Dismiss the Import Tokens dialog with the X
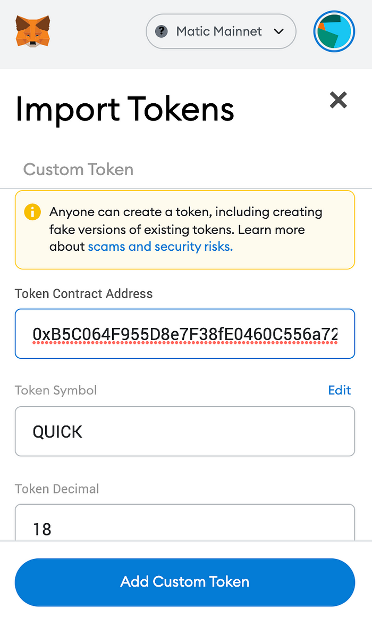This screenshot has height=617, width=372. pyautogui.click(x=338, y=100)
